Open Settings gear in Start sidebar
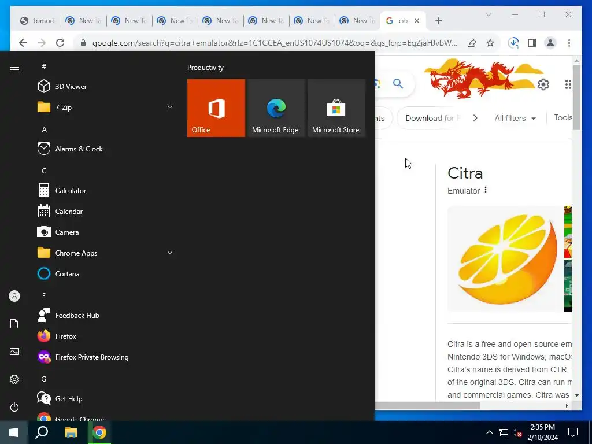This screenshot has width=592, height=444. click(x=14, y=379)
